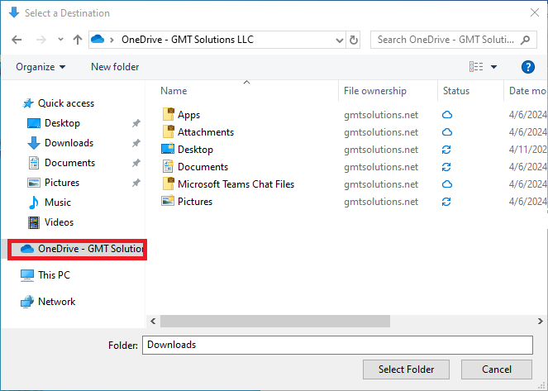Select the Pictures folder in file list
Viewport: 548px width, 391px height.
195,202
